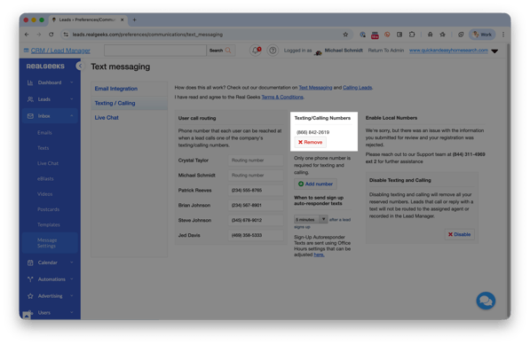Remove the (866) 842-2619 number
Screen dimensions: 530x345
pos(310,142)
